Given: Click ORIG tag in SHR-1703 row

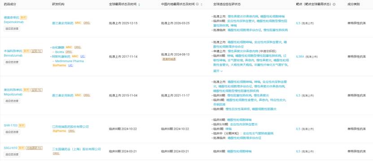Looking at the screenshot, I should [72, 131].
